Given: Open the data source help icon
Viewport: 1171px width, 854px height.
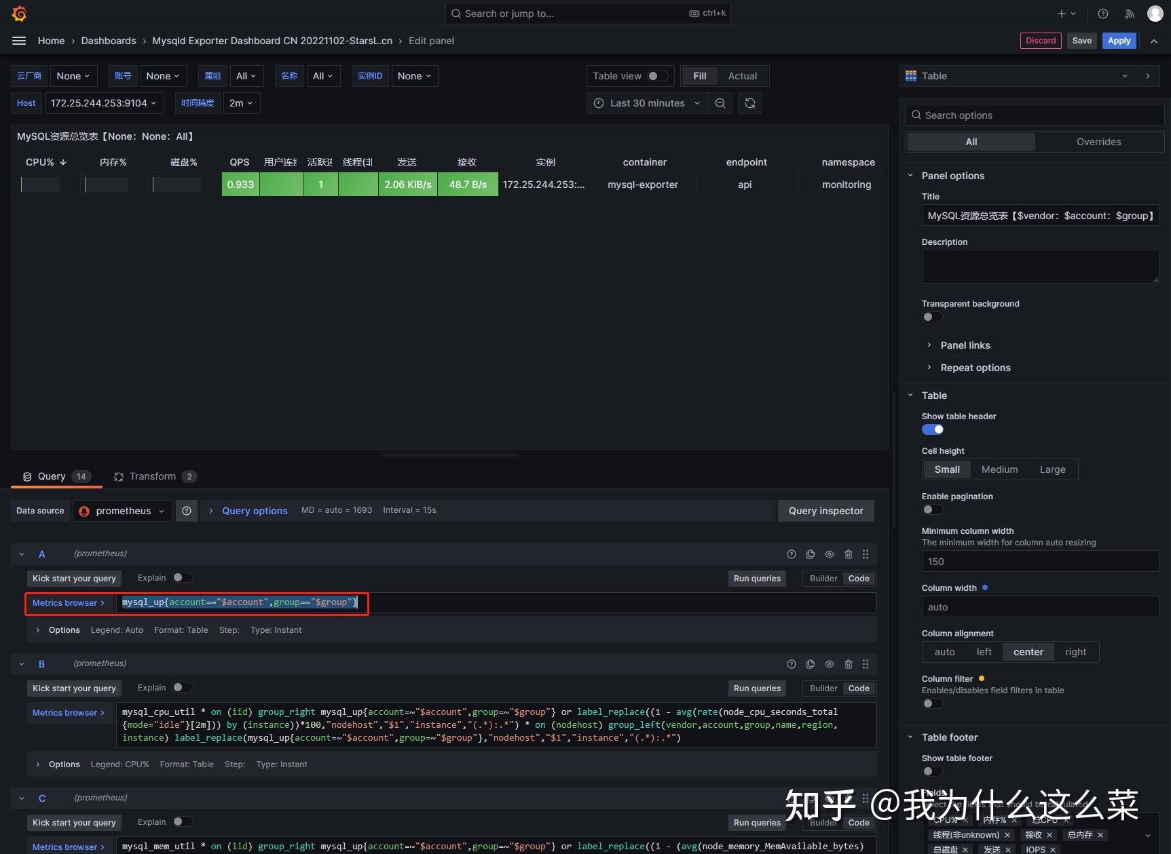Looking at the screenshot, I should coord(187,511).
